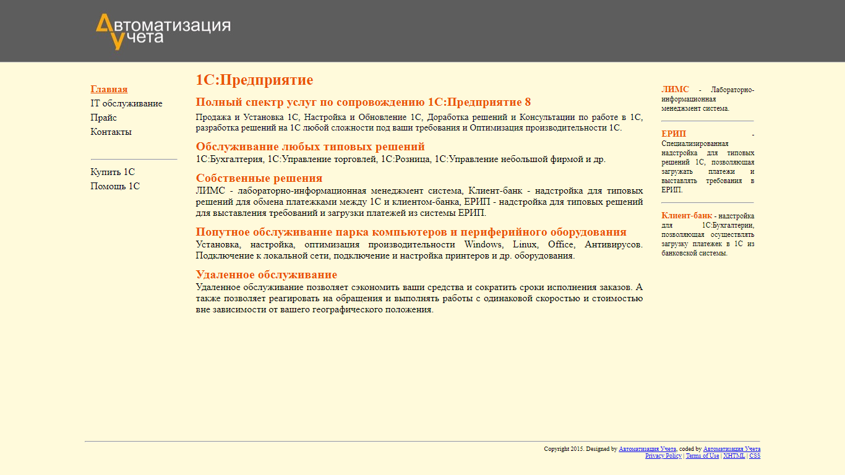This screenshot has width=845, height=475.
Task: Open the XHTML validation link
Action: coord(734,456)
